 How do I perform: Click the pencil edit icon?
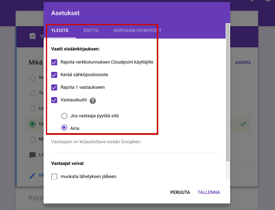tap(33, 175)
